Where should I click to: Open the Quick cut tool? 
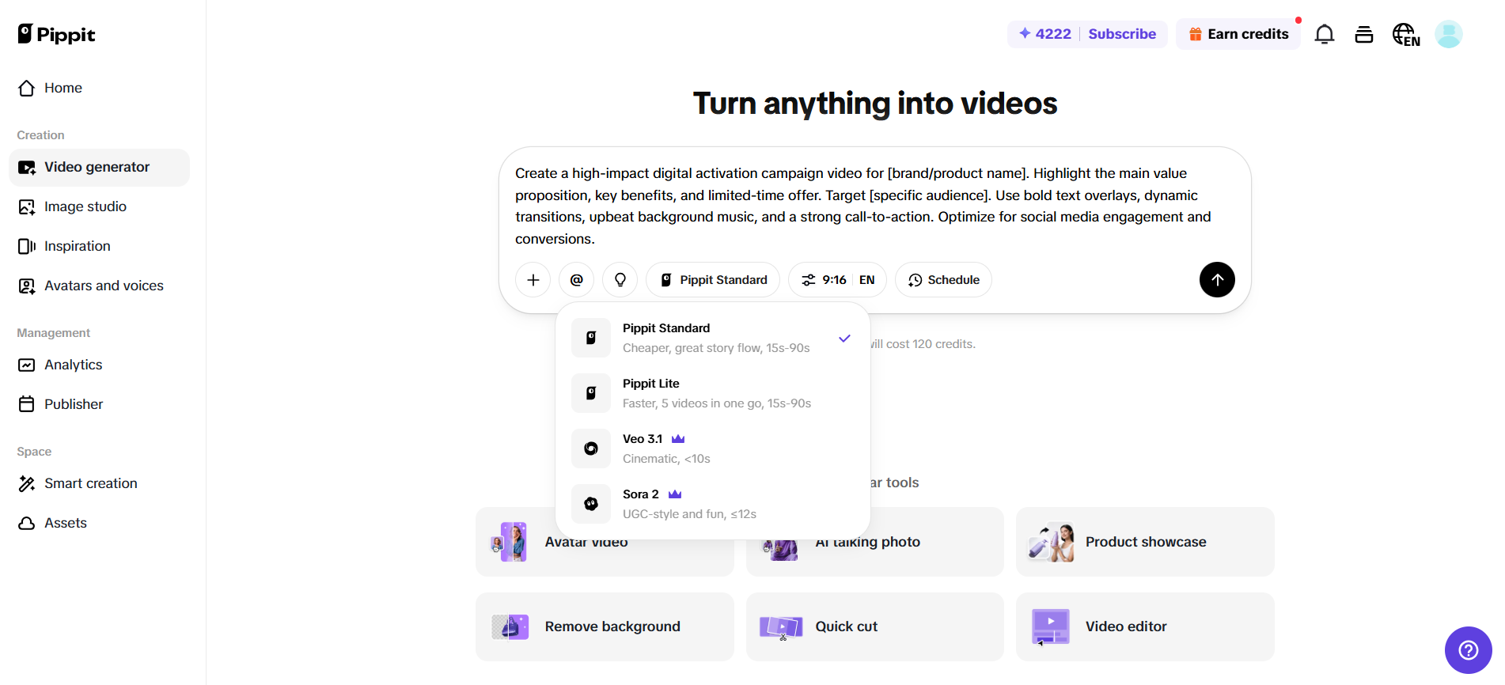[x=874, y=627]
